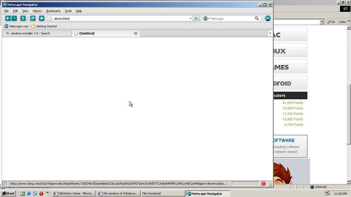This screenshot has width=351, height=197.
Task: Click 41,005 Points link in IE page
Action: pos(293,103)
